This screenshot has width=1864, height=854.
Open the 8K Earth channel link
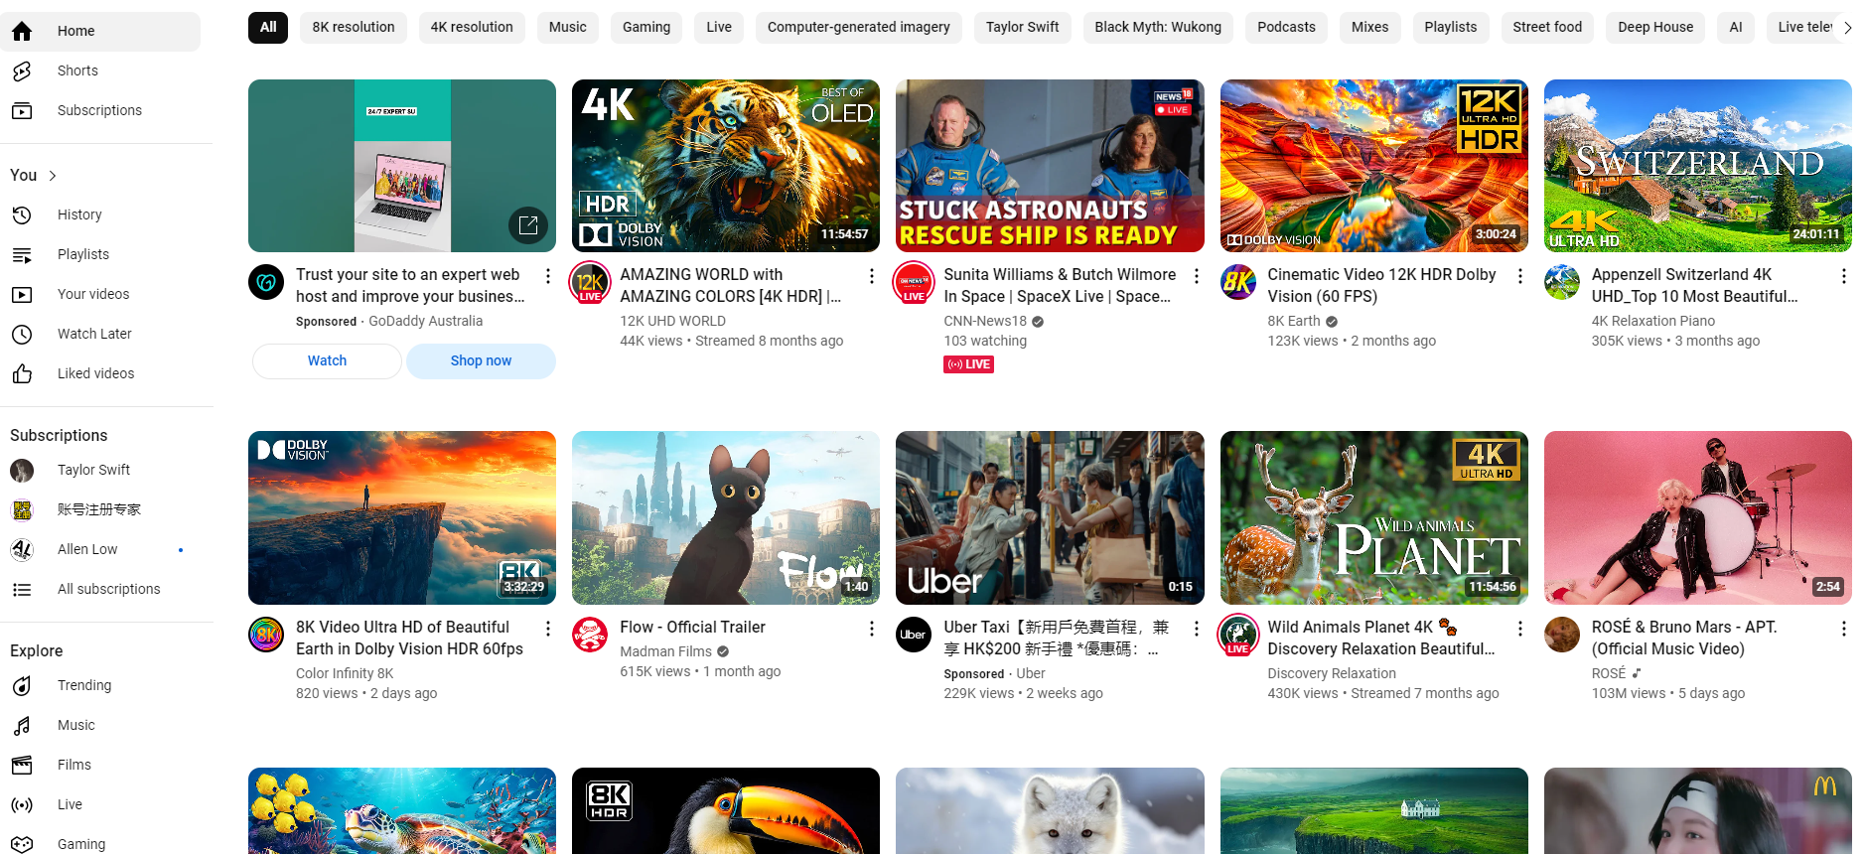point(1294,322)
